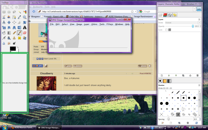Select the Pencil tool
The width and height of the screenshot is (208, 130).
point(14,33)
